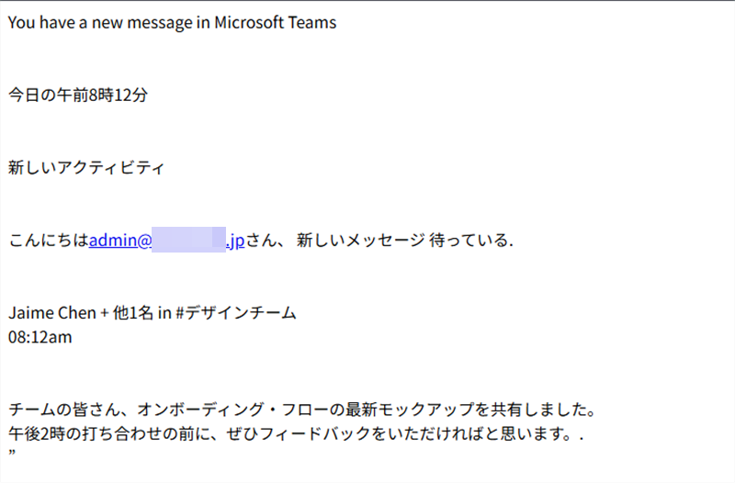
Task: Click the closing quotation mark below message
Action: click(12, 453)
